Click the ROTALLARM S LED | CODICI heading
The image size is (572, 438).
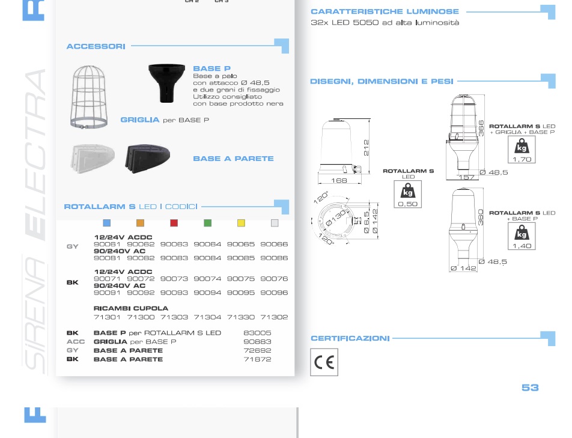130,207
